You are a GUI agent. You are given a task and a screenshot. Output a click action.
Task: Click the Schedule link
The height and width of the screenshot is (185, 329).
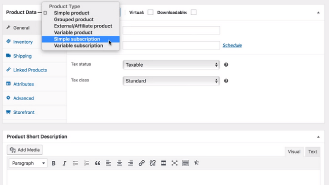pyautogui.click(x=232, y=45)
